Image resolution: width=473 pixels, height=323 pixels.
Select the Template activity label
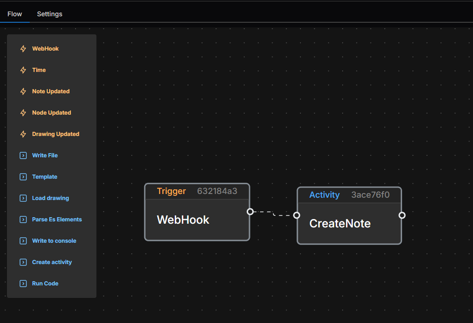pyautogui.click(x=45, y=177)
